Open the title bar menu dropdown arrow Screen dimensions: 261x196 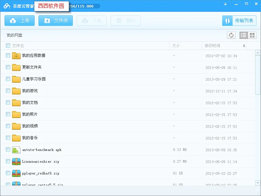point(226,4)
